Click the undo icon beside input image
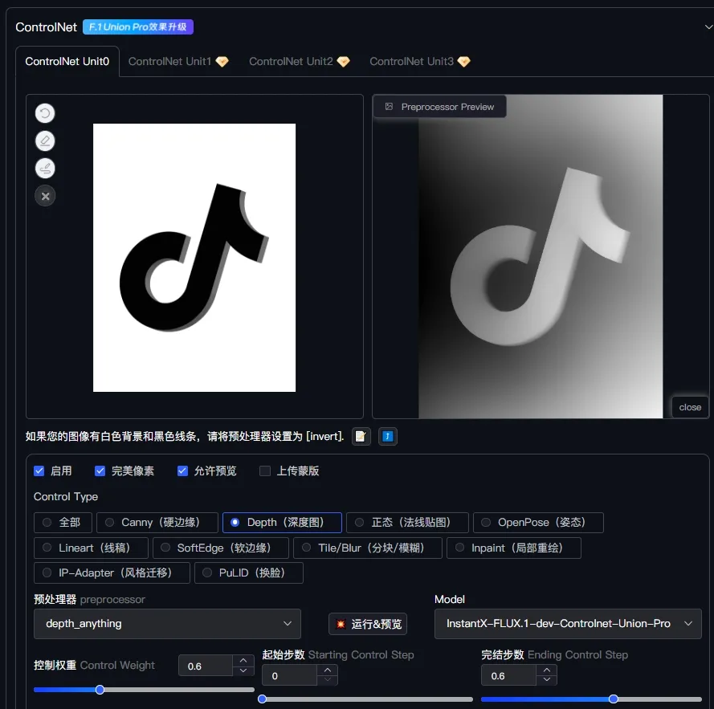The image size is (714, 709). coord(45,113)
